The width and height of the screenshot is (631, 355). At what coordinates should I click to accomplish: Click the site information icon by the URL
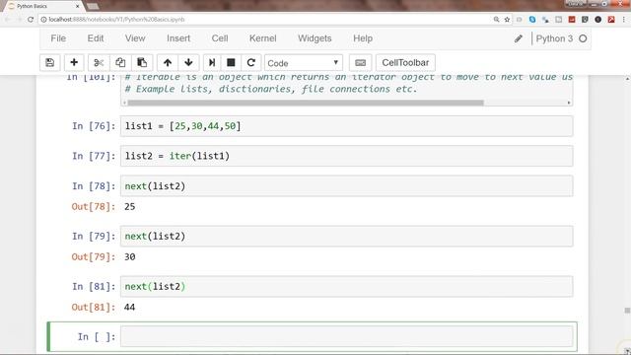click(x=43, y=20)
